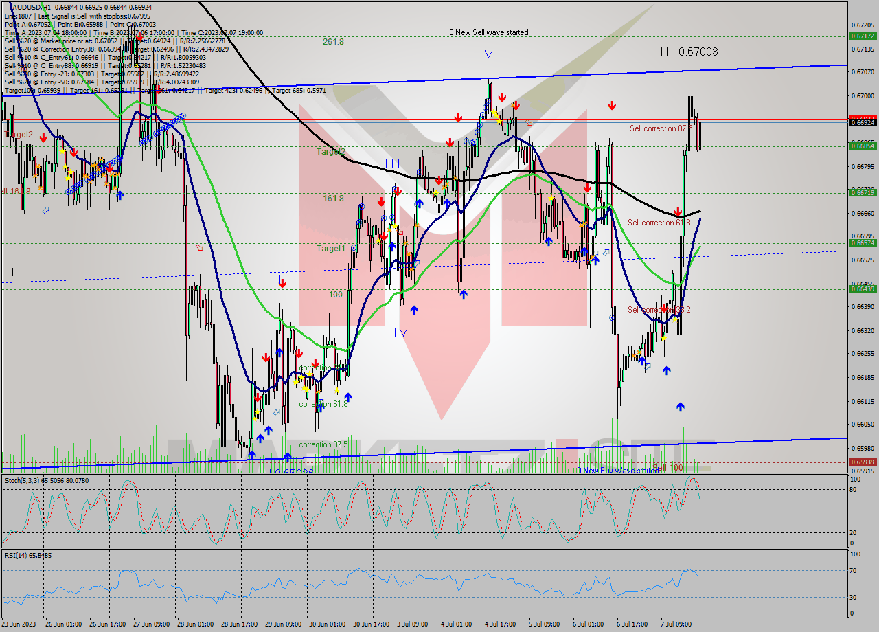Select the blue up arrow beneath the Sell 100 area

point(681,406)
